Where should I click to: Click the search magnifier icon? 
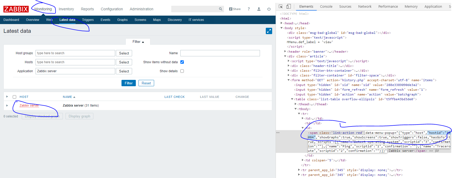[220, 9]
